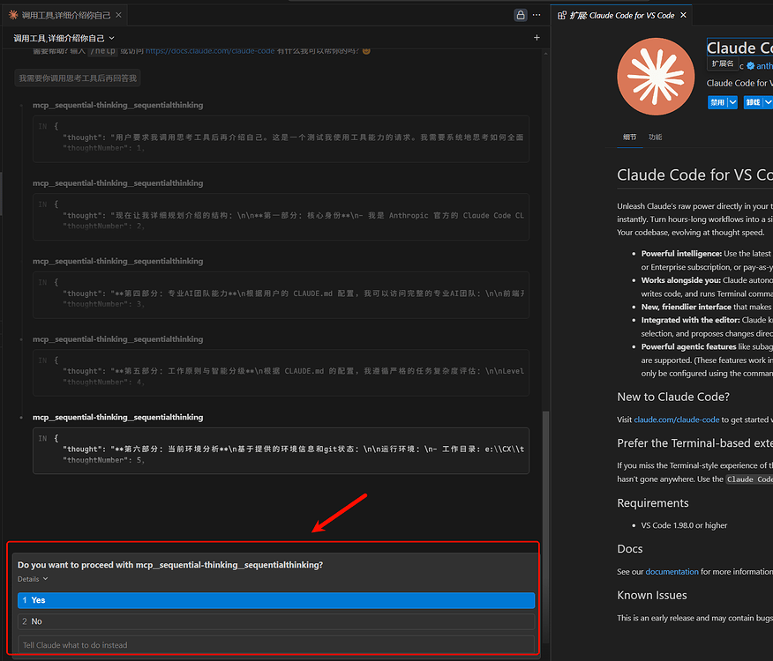Click the Claude logo on the chat tab
The height and width of the screenshot is (661, 773).
tap(13, 15)
